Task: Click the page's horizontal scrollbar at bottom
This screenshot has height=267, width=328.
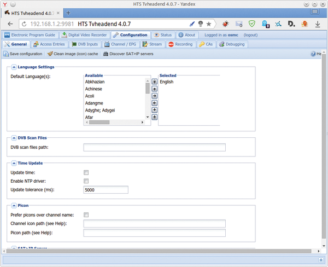Action: pyautogui.click(x=159, y=251)
